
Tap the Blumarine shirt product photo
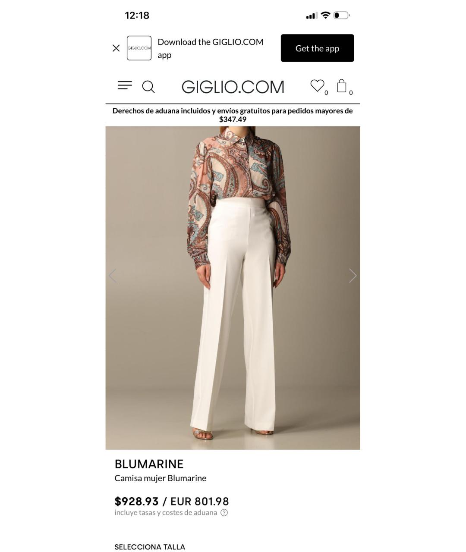(233, 288)
